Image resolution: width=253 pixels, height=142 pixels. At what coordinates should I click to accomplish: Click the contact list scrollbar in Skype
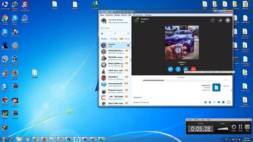pos(130,60)
